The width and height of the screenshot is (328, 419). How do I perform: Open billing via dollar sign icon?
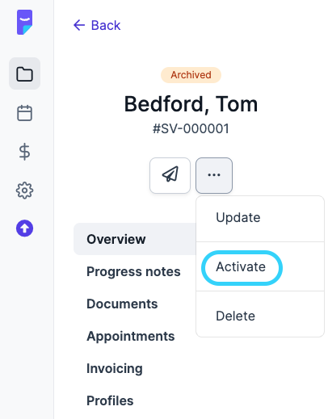coord(24,152)
